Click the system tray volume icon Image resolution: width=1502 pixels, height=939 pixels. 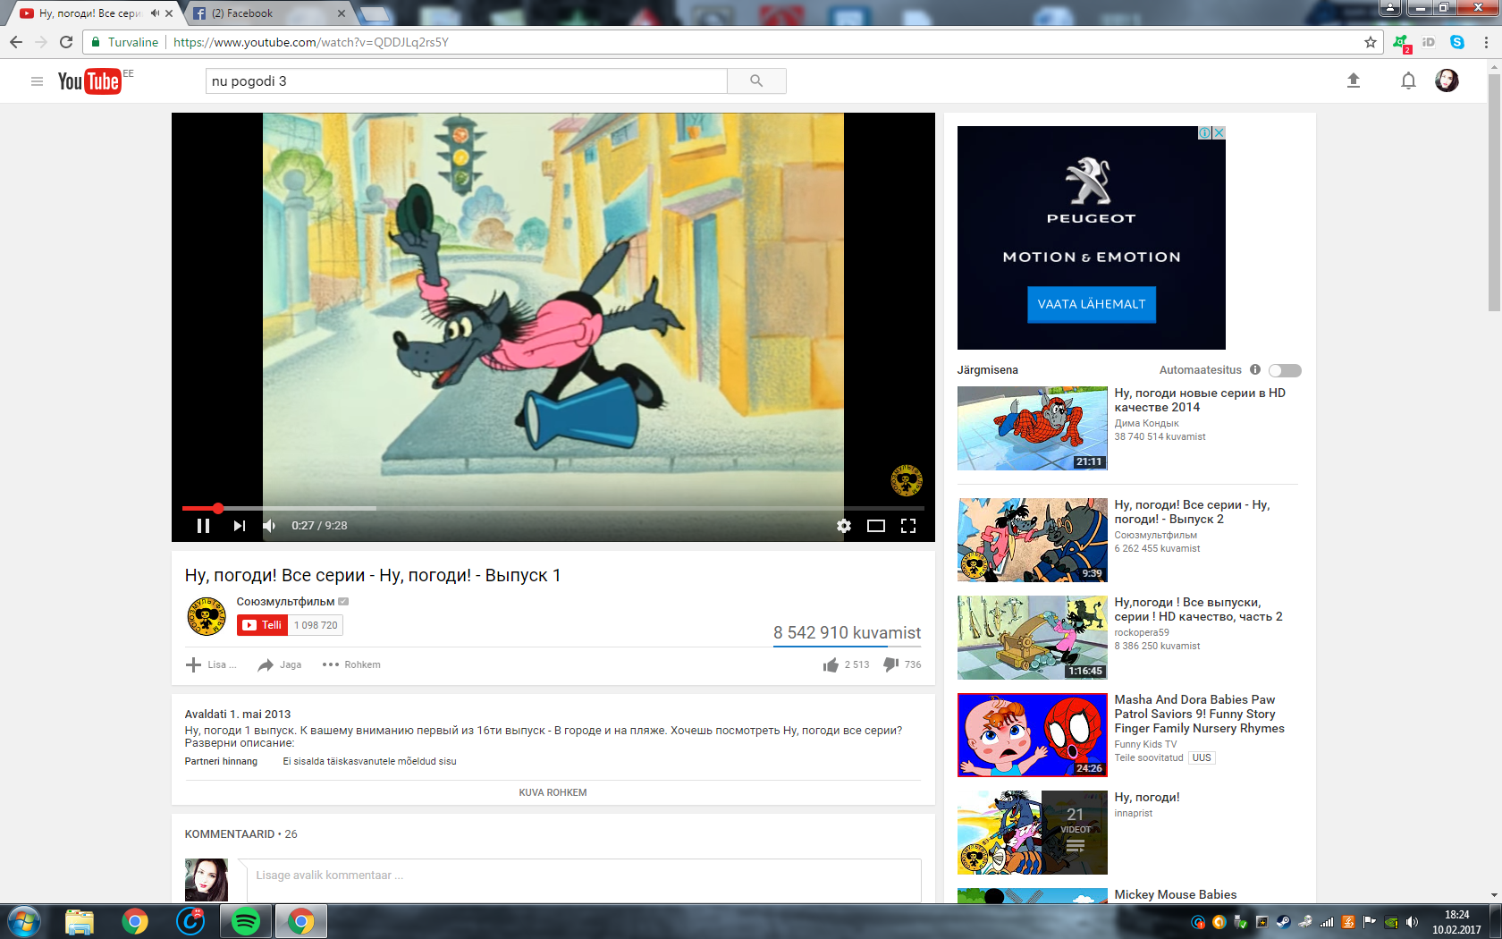point(1412,922)
